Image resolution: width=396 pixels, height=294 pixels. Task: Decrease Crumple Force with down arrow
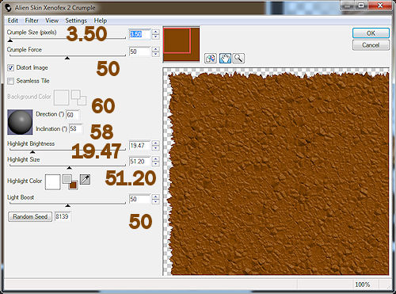coord(156,54)
